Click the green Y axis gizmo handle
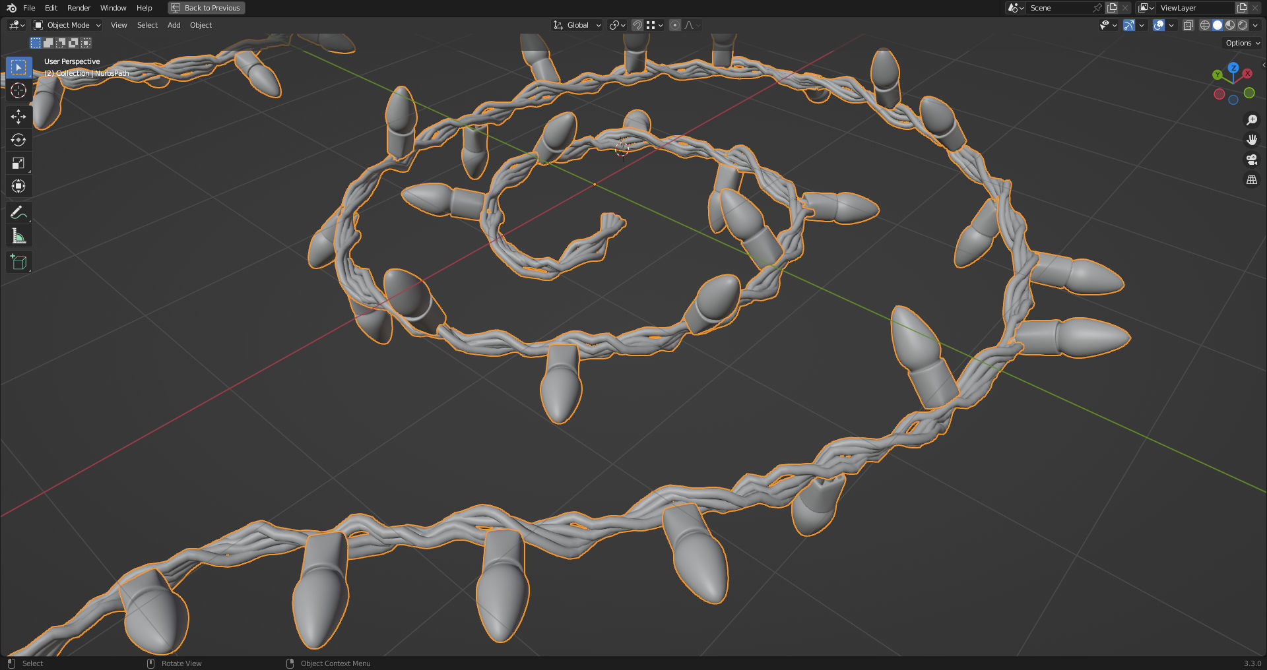Screen dimensions: 1267x670 [x=1218, y=75]
